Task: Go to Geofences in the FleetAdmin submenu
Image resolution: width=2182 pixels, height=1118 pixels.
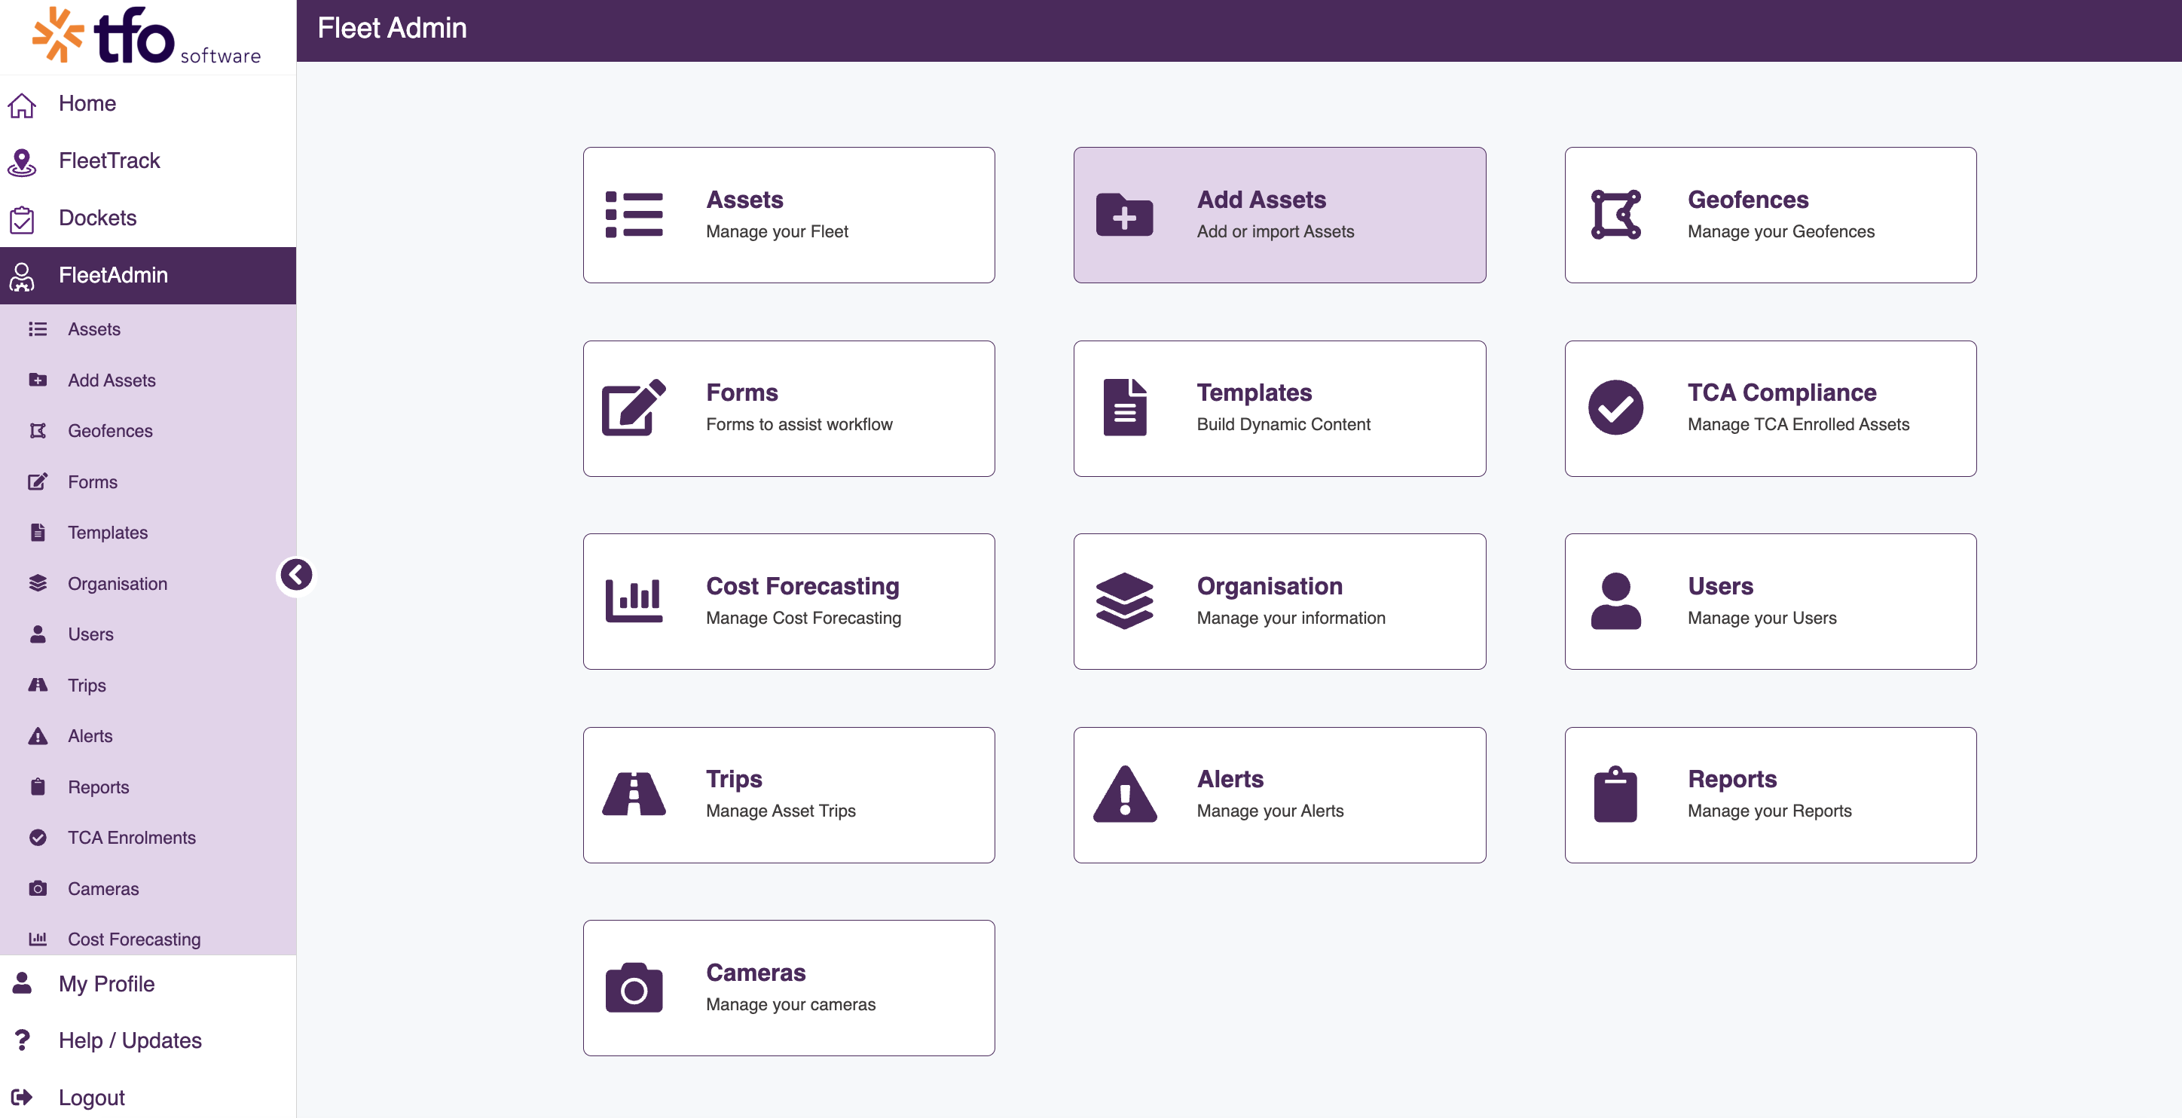Action: [x=148, y=431]
